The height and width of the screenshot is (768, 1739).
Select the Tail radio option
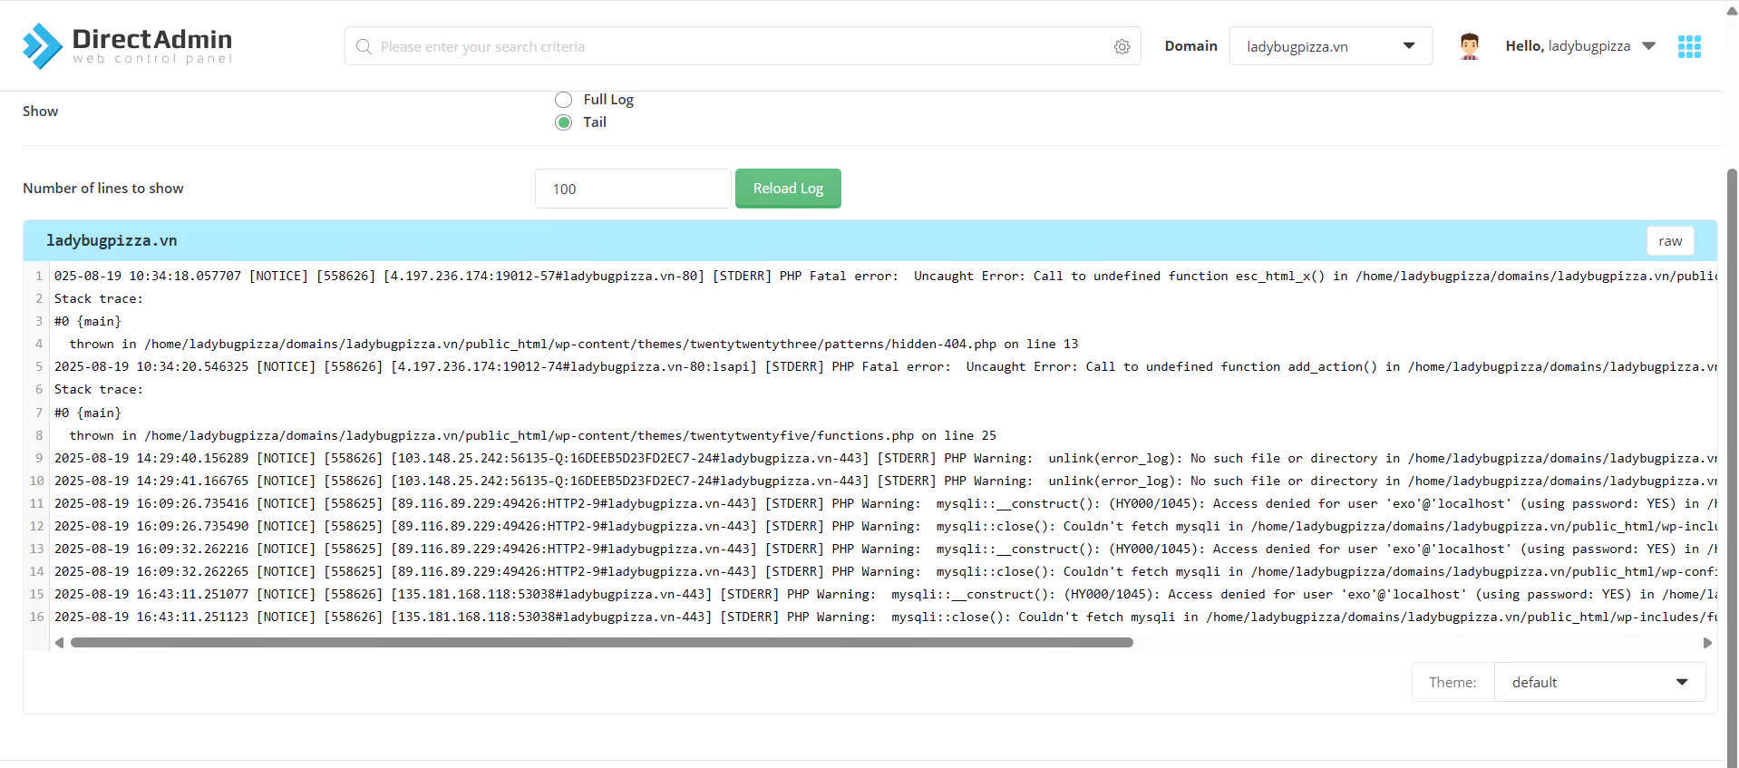564,122
